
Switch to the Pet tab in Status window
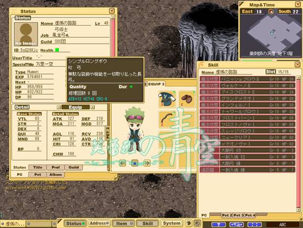[37, 174]
